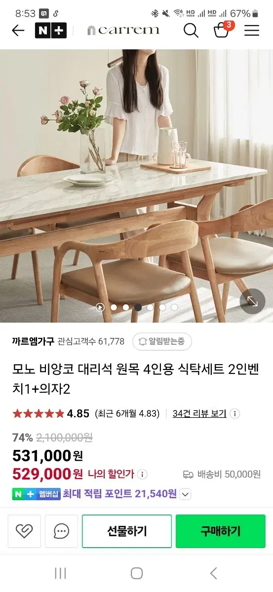273x592 pixels.
Task: Open the N+ Naver home logo
Action: tap(50, 31)
